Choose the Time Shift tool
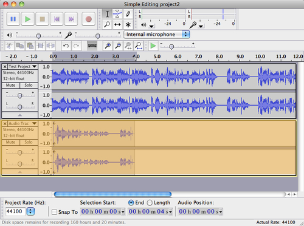The image size is (304, 226). pyautogui.click(x=117, y=25)
